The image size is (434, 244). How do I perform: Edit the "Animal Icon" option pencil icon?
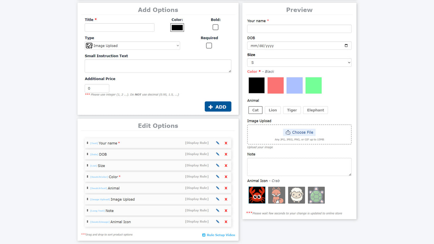click(217, 222)
